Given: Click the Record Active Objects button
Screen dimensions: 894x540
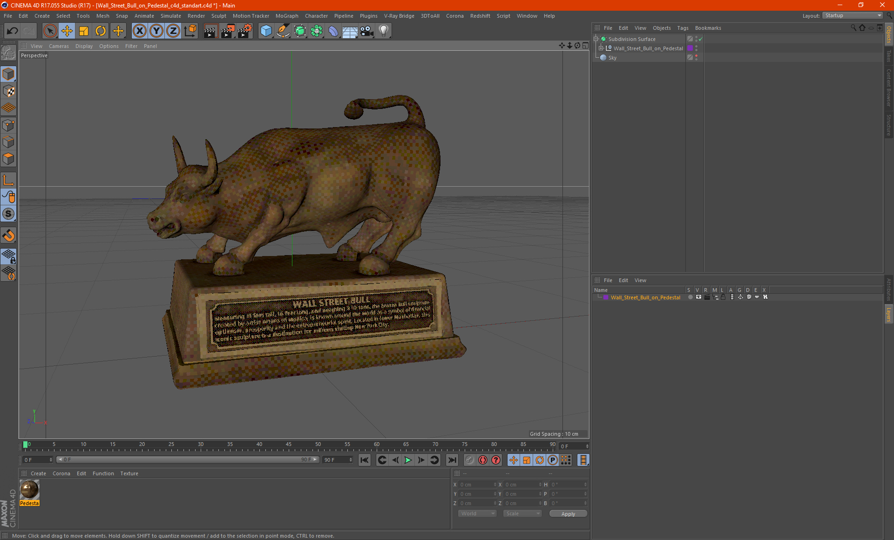Looking at the screenshot, I should 470,460.
